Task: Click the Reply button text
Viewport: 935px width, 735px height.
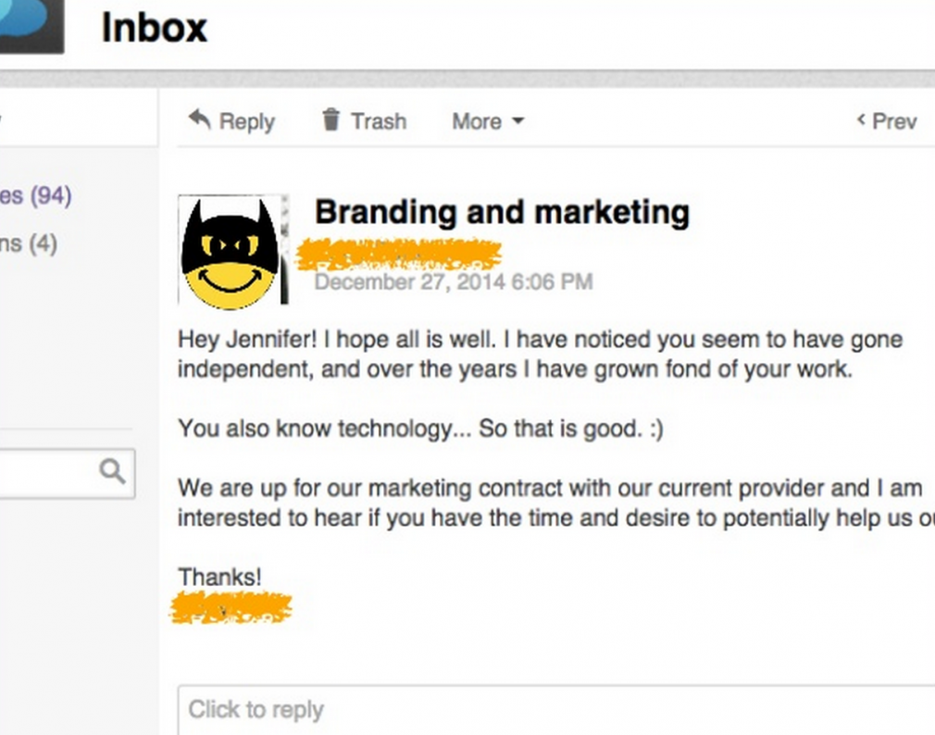Action: pyautogui.click(x=247, y=121)
